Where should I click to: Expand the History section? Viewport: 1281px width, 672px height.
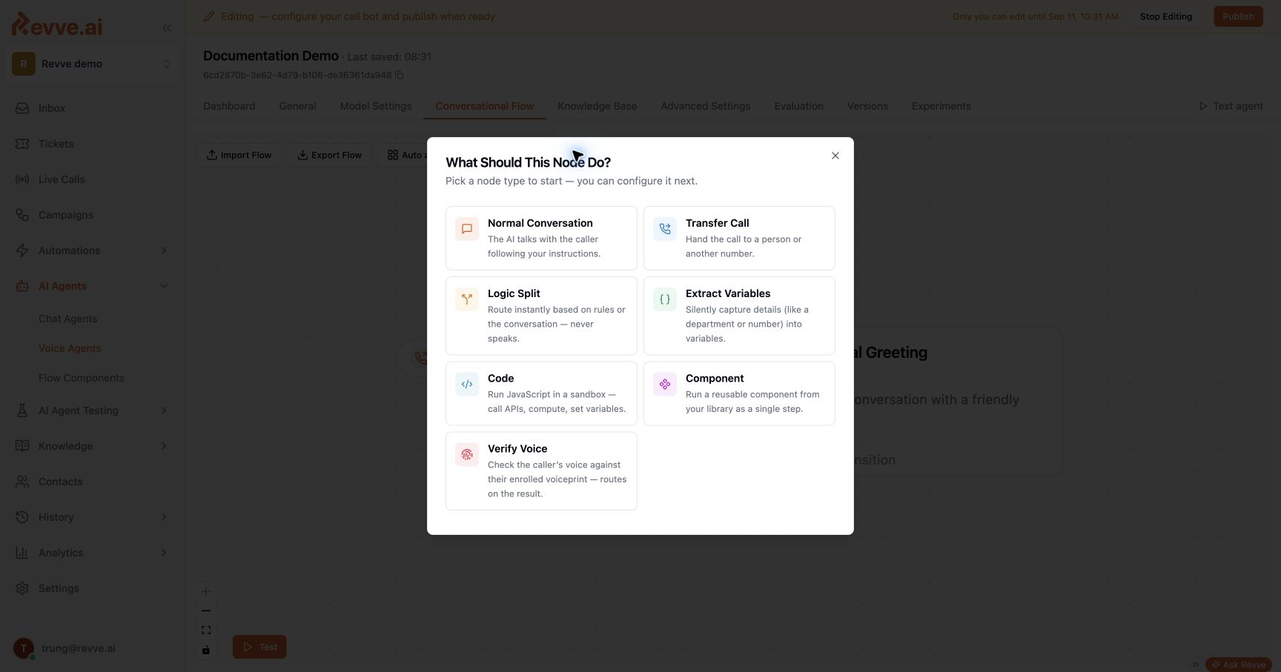pos(164,517)
